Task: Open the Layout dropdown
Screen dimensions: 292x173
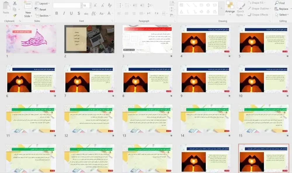Action: (x=42, y=3)
